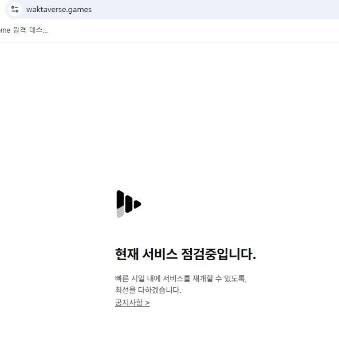The image size is (339, 345).
Task: Open the site information icon in address bar
Action: point(15,9)
